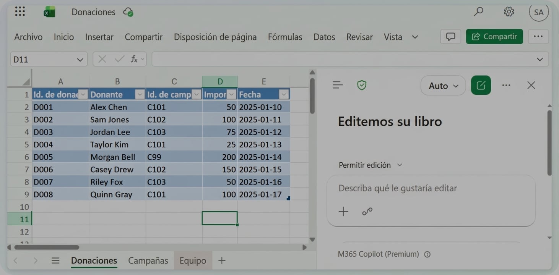559x275 pixels.
Task: Click the select all corner triangle
Action: pyautogui.click(x=26, y=82)
